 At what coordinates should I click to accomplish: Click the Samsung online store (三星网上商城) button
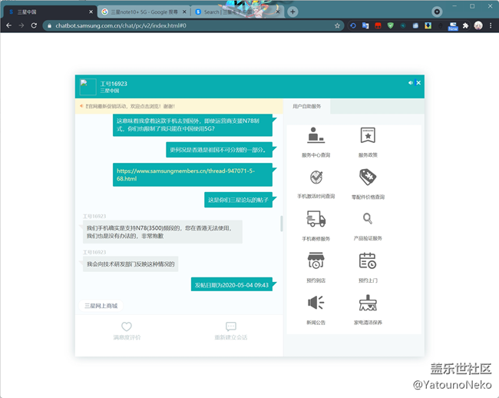pos(101,306)
